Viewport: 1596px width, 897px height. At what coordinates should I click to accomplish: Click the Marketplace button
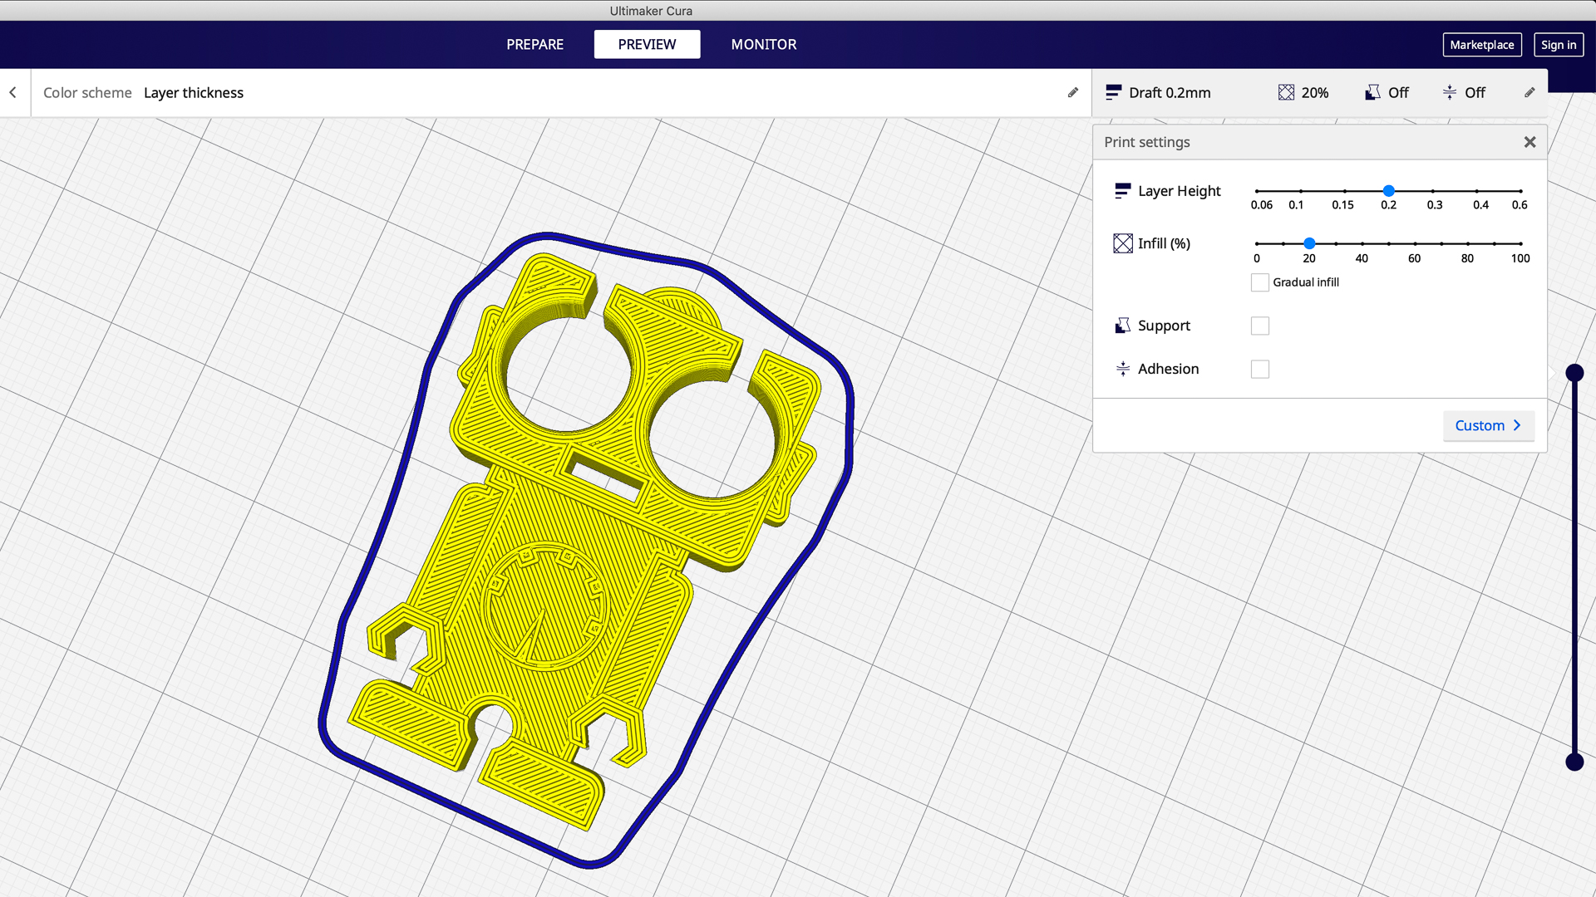pos(1481,44)
